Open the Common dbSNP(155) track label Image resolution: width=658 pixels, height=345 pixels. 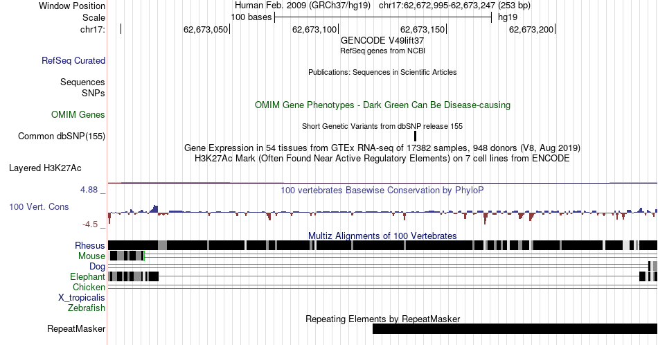[x=62, y=136]
